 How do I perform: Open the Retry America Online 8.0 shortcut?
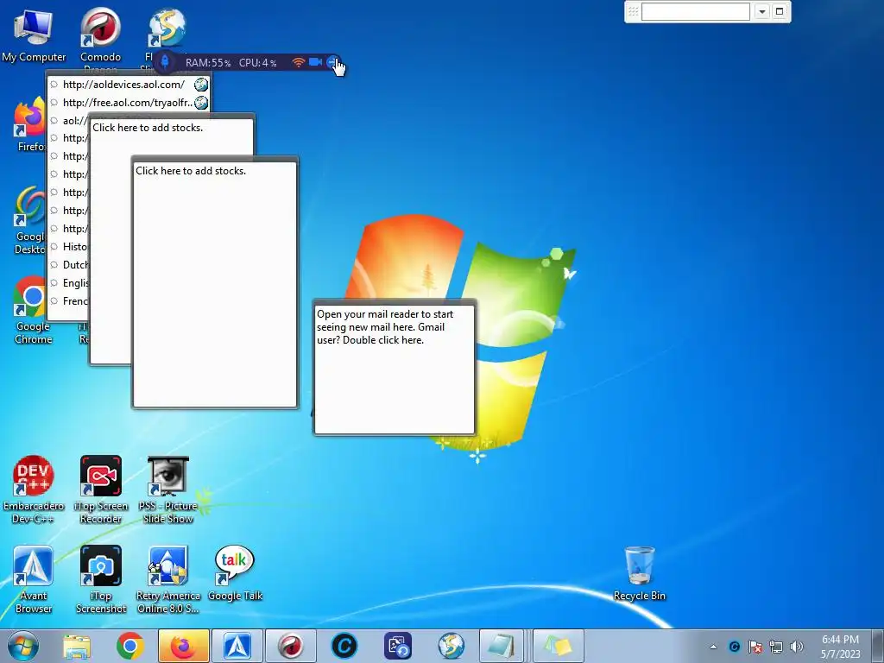(168, 579)
